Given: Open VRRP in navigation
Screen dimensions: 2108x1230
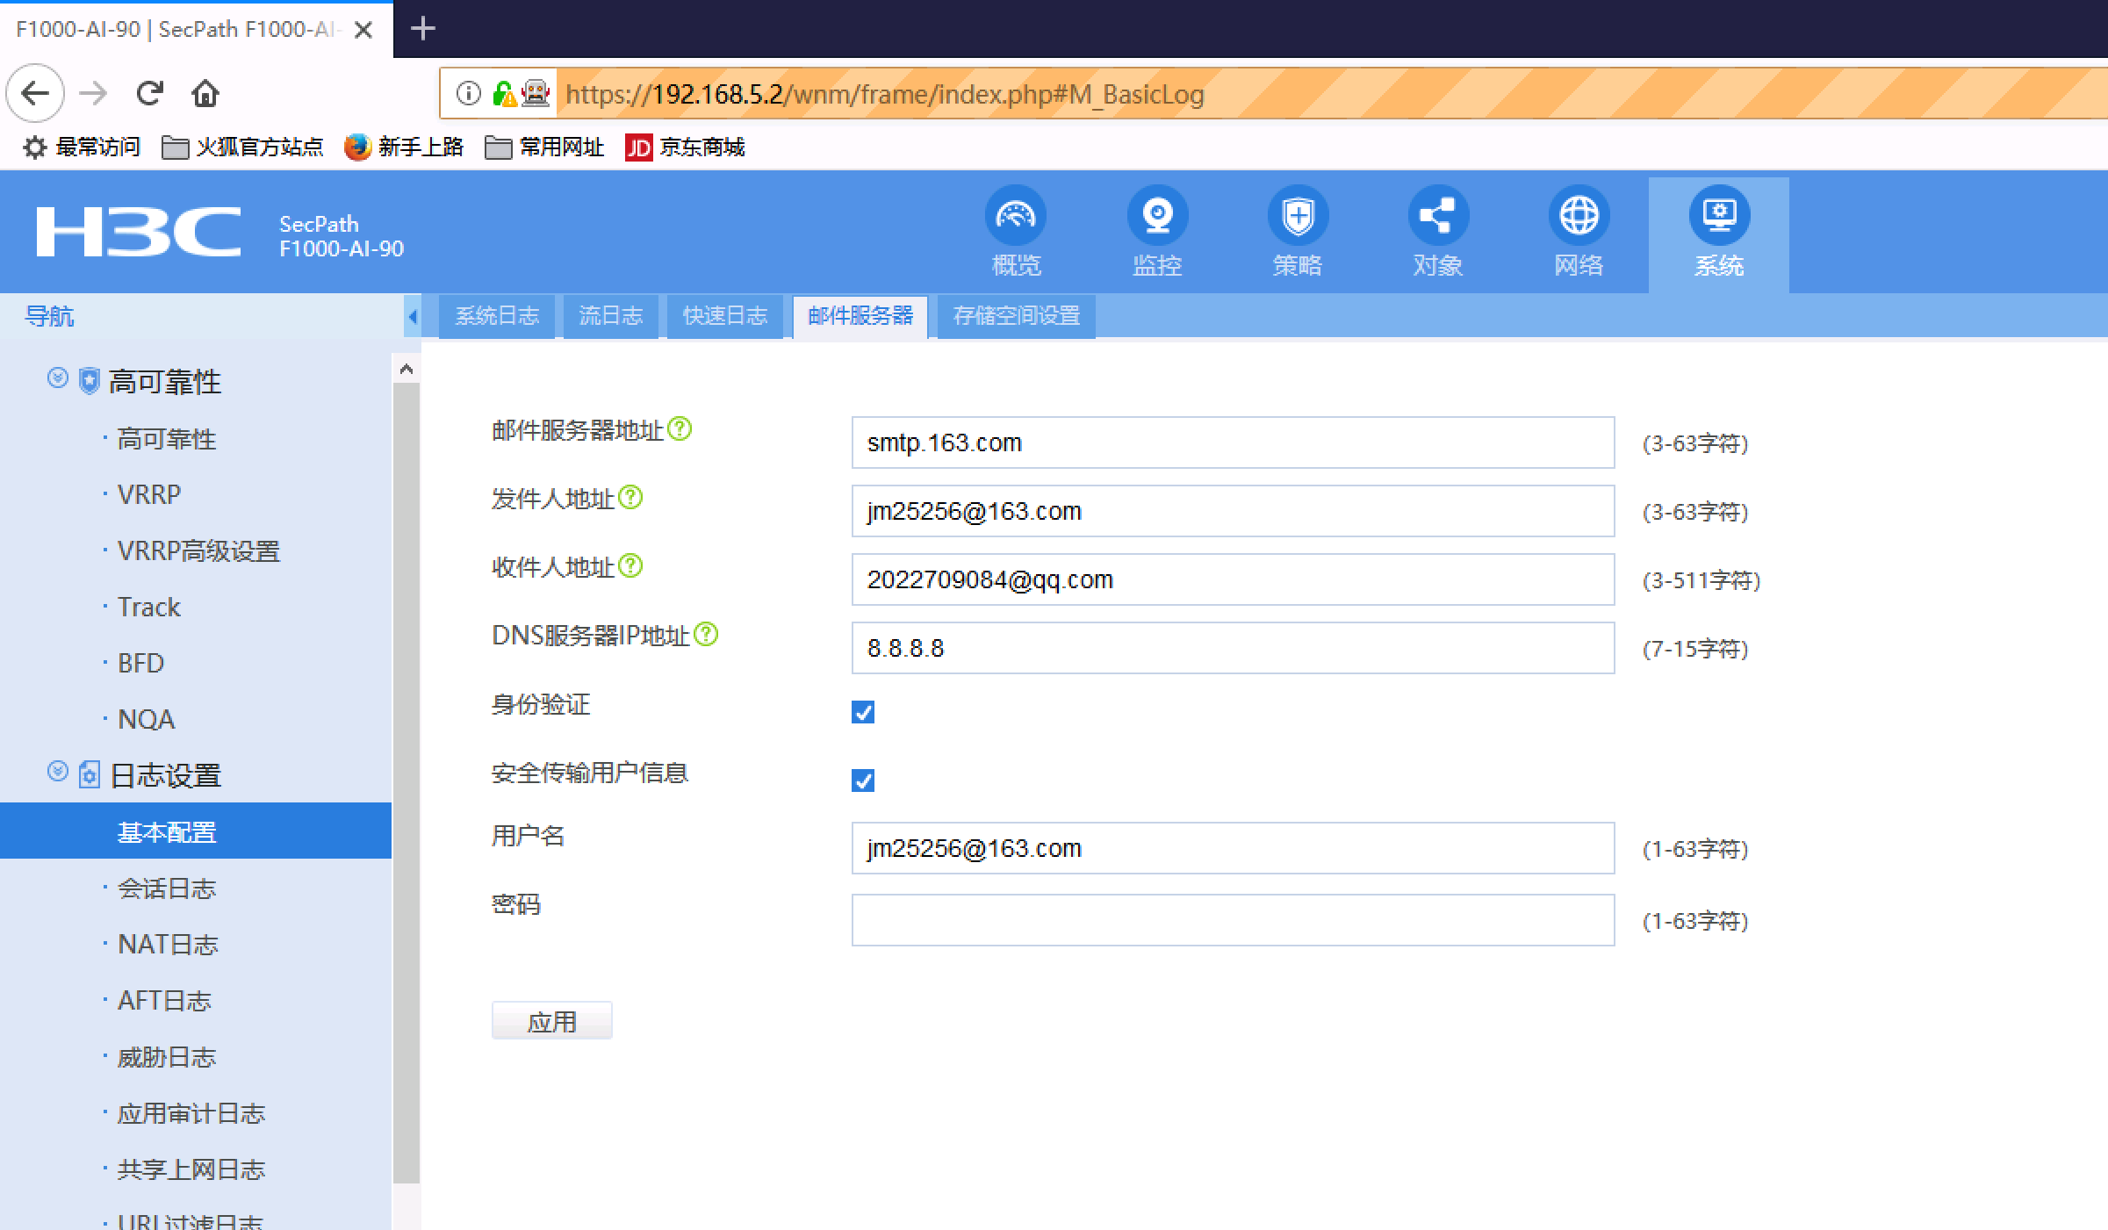Looking at the screenshot, I should coord(149,495).
